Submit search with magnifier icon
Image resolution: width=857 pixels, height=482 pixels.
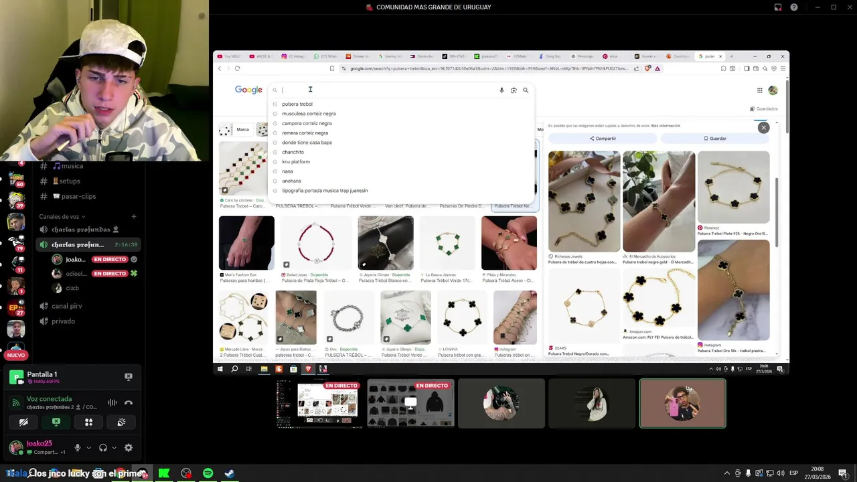pos(526,90)
